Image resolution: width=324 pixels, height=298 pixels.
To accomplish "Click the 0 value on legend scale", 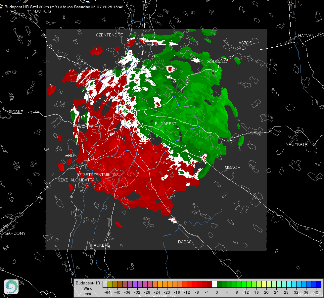I will (217, 292).
